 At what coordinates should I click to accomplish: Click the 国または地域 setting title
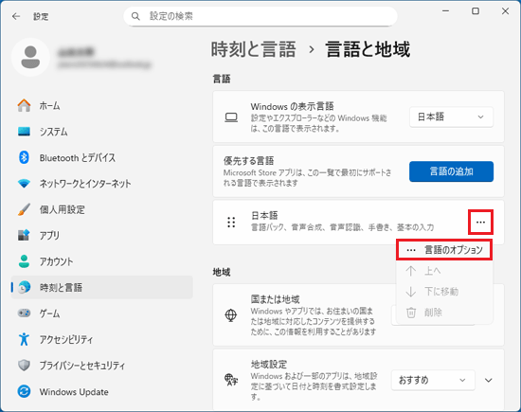275,299
